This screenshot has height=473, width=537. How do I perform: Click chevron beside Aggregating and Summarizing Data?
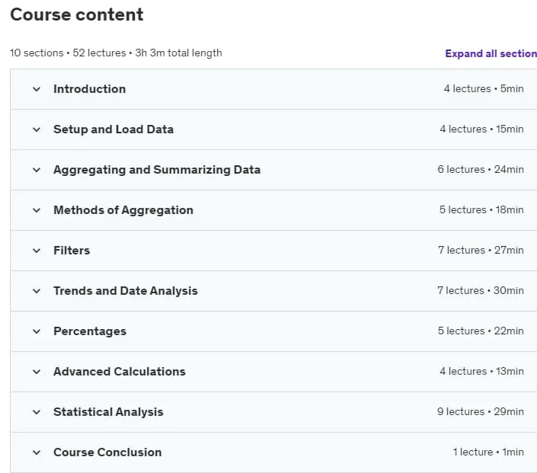(37, 170)
